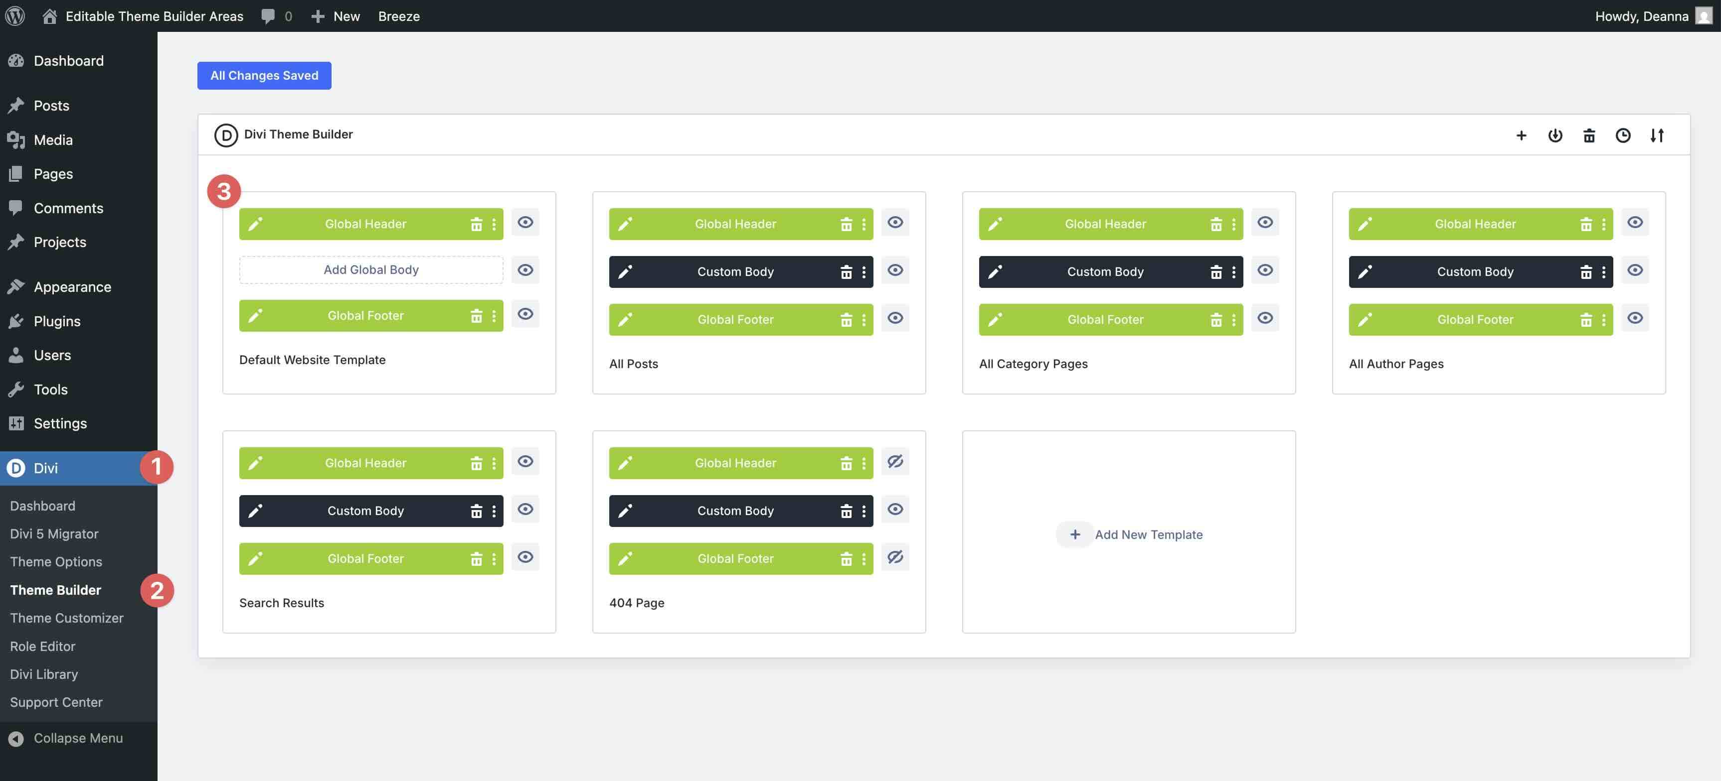The height and width of the screenshot is (781, 1721).
Task: Show the hidden Global Header on 404 Page
Action: [896, 461]
